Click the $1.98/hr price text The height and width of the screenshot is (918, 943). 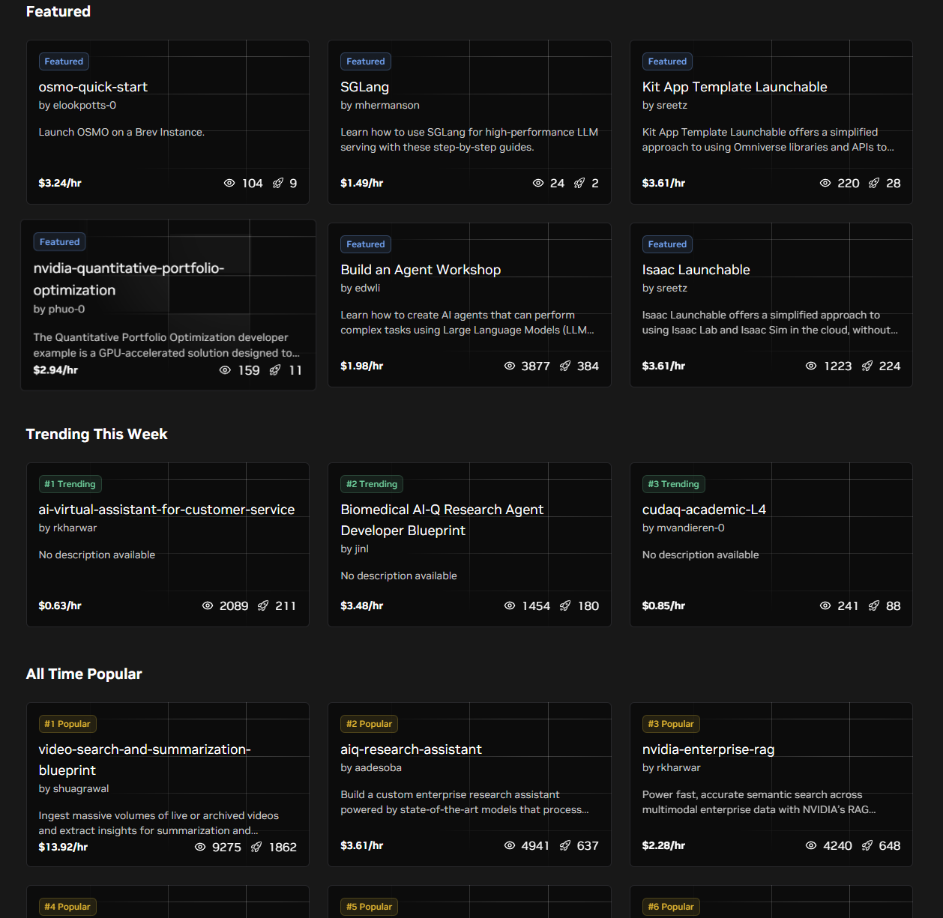pos(361,366)
